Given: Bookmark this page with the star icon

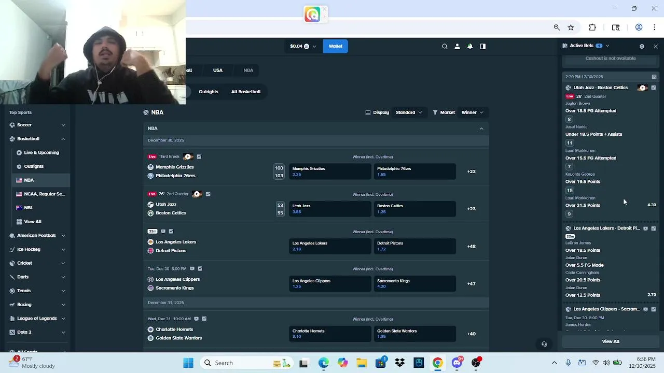Looking at the screenshot, I should 571,27.
